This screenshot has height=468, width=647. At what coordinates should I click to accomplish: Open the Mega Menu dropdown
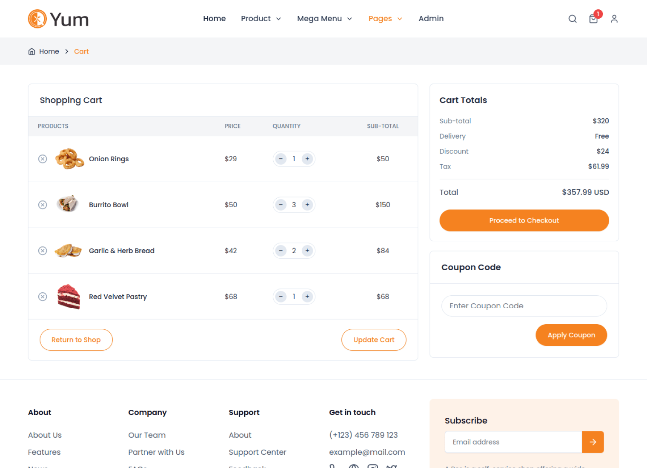click(x=324, y=19)
